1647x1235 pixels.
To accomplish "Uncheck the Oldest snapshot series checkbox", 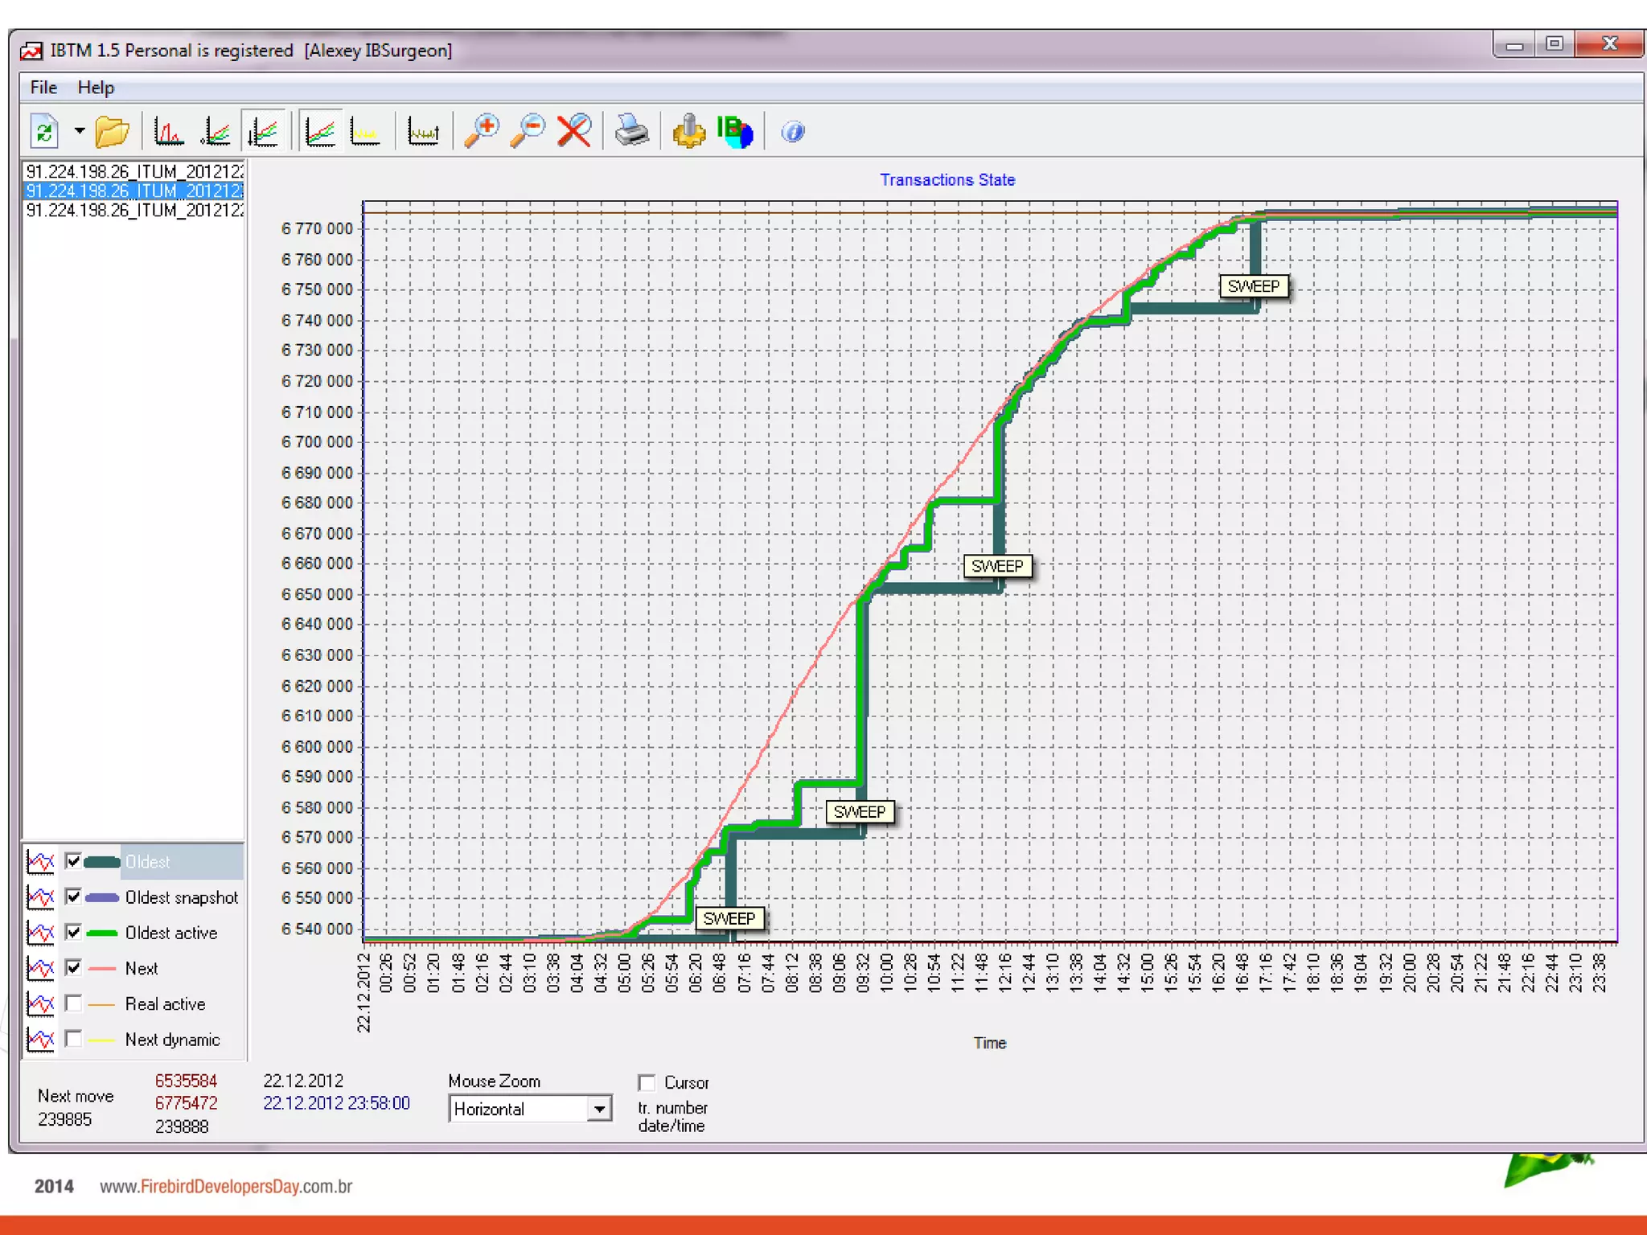I will [73, 897].
